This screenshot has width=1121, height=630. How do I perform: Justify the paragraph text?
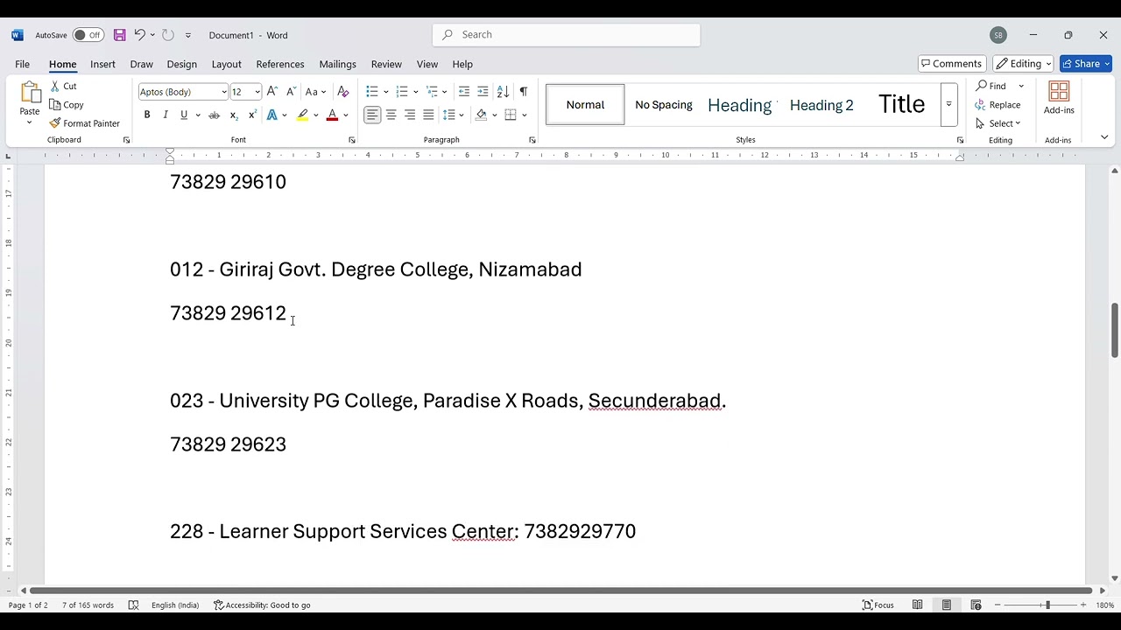pos(428,115)
